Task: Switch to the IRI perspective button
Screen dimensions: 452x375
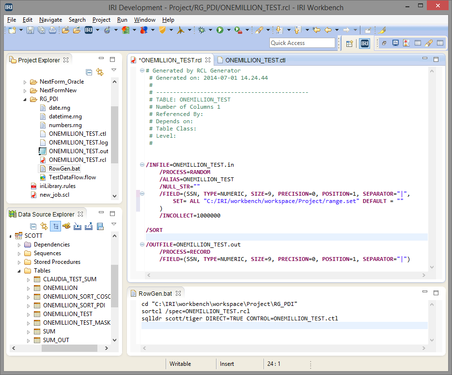Action: 365,43
